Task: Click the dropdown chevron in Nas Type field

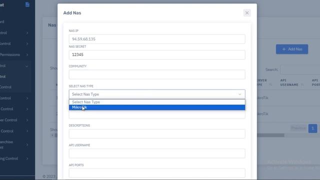Action: pyautogui.click(x=239, y=94)
